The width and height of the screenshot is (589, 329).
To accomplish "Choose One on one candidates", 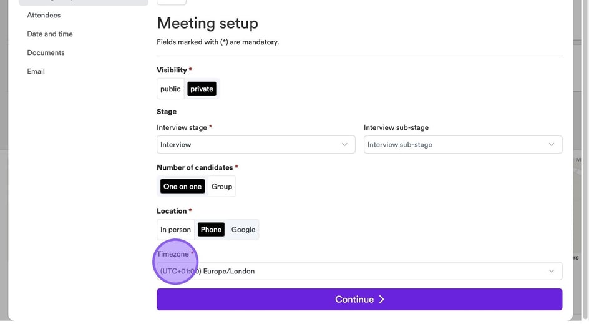I will (182, 186).
